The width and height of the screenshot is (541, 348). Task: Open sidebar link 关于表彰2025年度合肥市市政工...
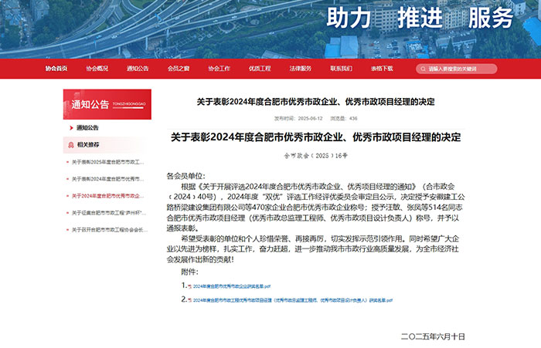click(x=107, y=162)
